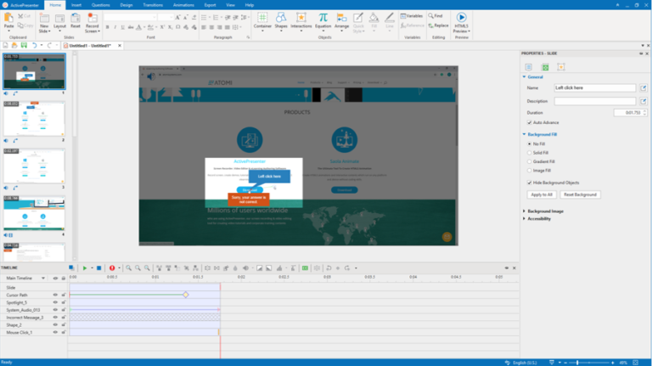The height and width of the screenshot is (366, 652).
Task: Select the Gradient Fill radio option
Action: (530, 161)
